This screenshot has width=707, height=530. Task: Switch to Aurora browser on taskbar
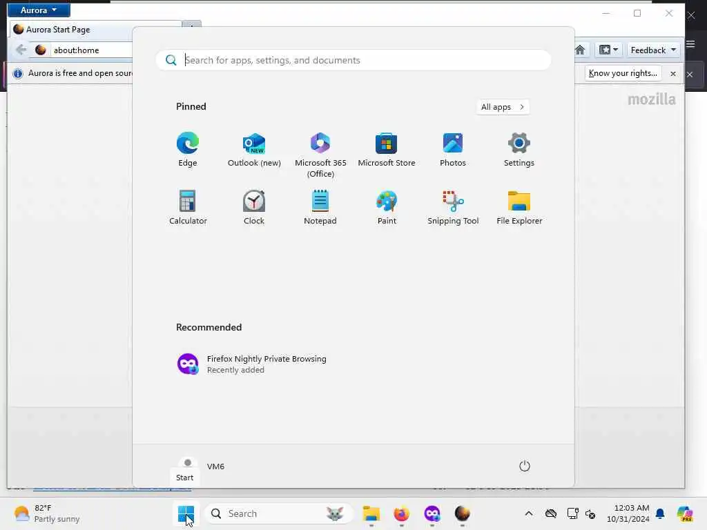point(462,513)
